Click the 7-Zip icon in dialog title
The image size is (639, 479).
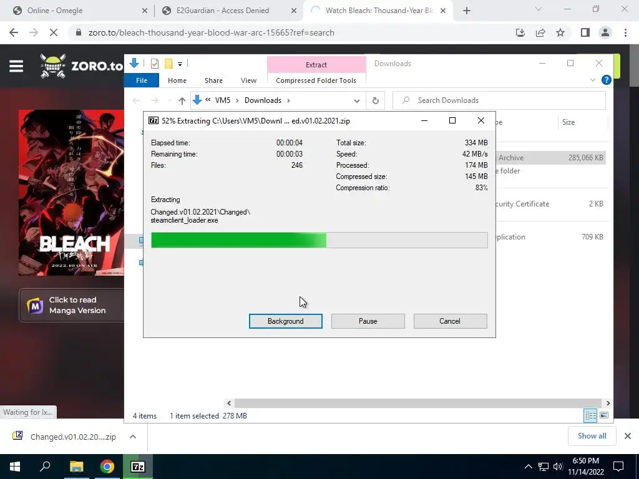pyautogui.click(x=154, y=120)
